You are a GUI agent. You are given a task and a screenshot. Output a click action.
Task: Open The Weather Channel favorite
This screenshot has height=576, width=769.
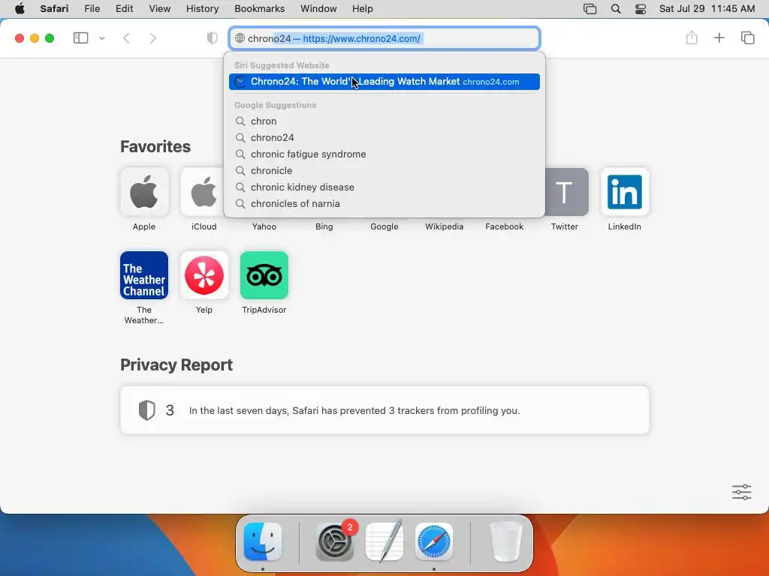point(144,275)
